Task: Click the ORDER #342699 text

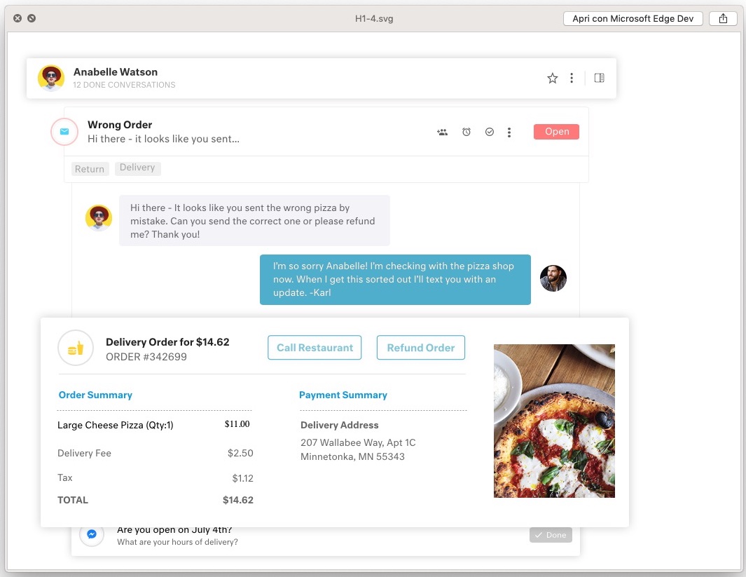Action: [x=146, y=357]
